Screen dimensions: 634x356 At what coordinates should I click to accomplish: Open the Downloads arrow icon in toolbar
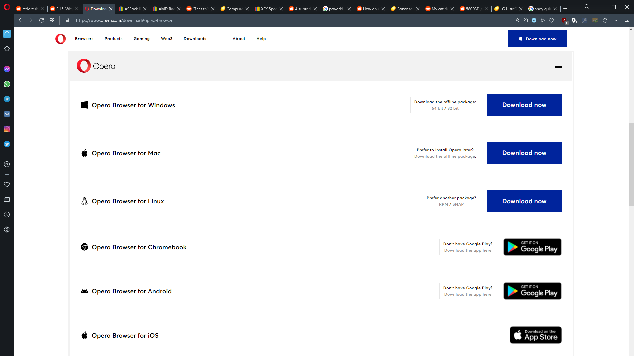click(x=616, y=20)
